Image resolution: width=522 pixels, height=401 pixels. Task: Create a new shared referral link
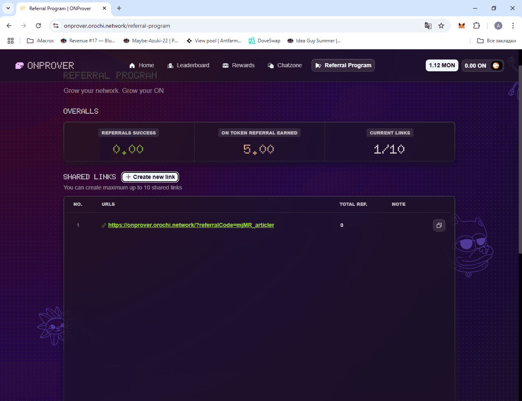[x=150, y=177]
